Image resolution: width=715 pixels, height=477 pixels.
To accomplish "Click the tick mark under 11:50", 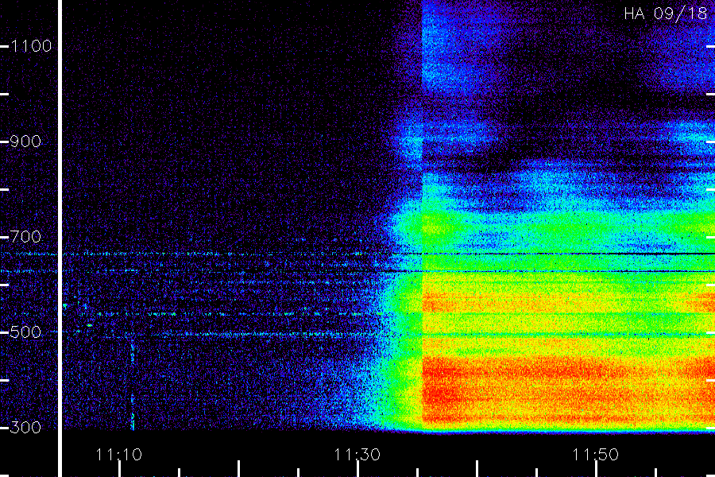I will 596,469.
